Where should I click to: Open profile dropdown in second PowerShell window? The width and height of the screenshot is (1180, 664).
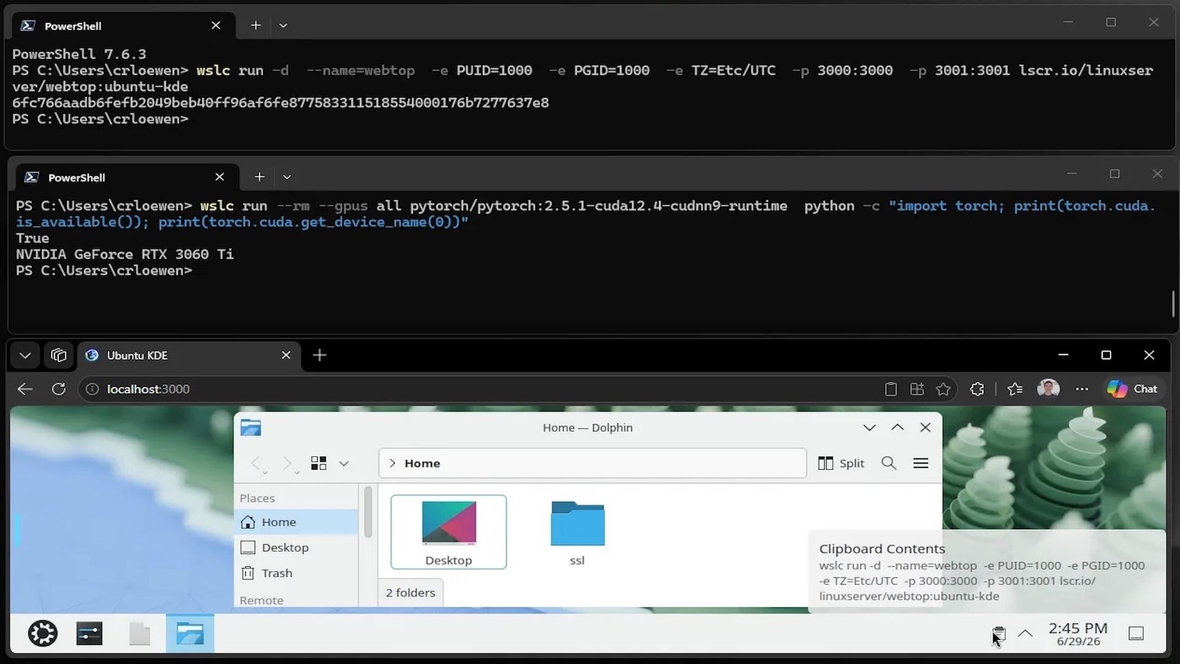click(287, 177)
